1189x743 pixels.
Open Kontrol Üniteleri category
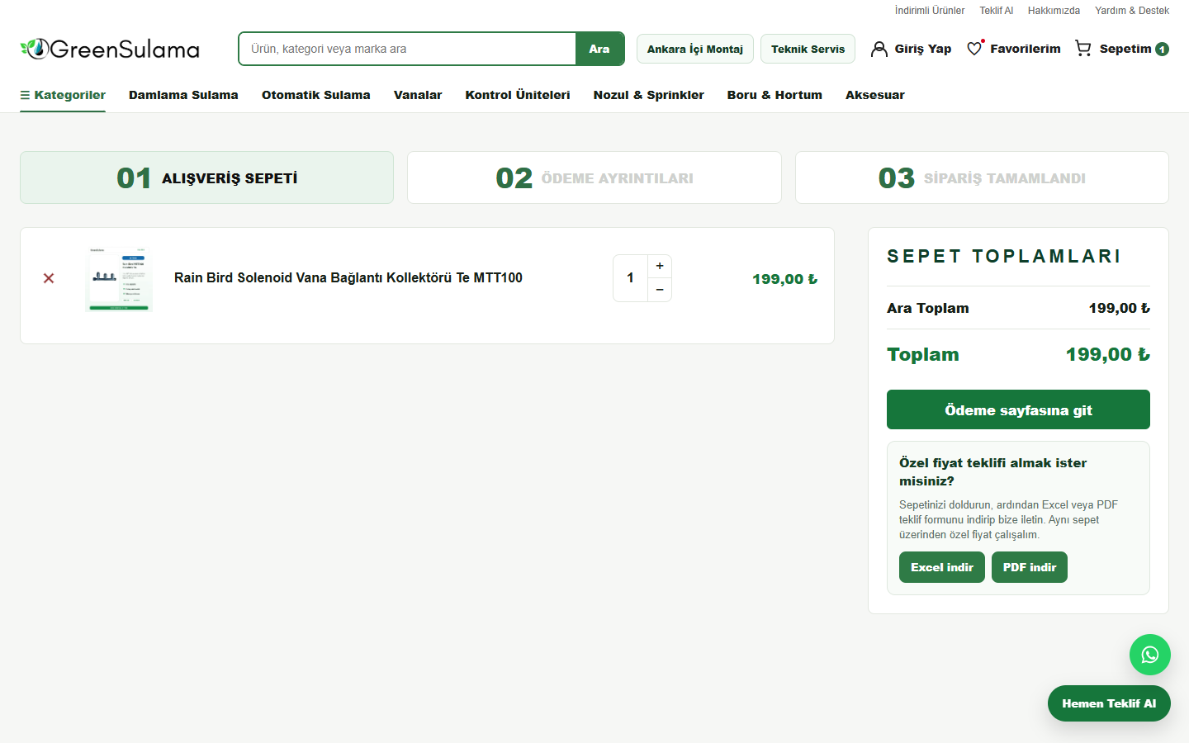(x=518, y=95)
